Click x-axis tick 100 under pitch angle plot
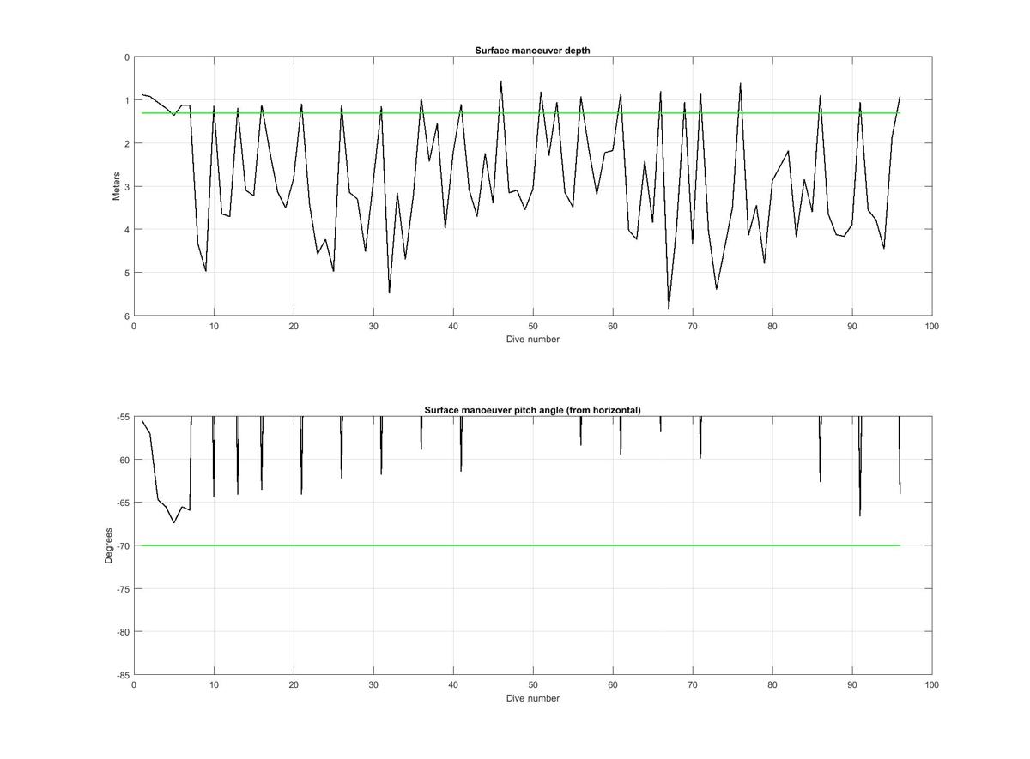1030x759 pixels. pyautogui.click(x=932, y=685)
